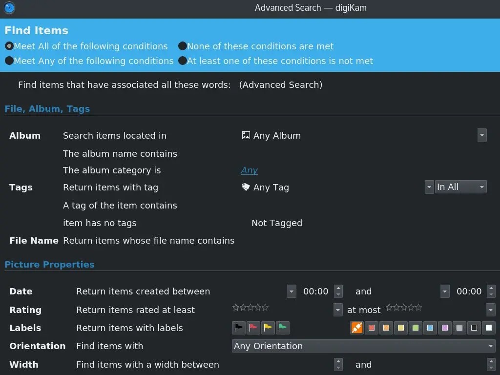The width and height of the screenshot is (500, 375).
Task: Choose At least one condition is not met
Action: click(x=183, y=61)
